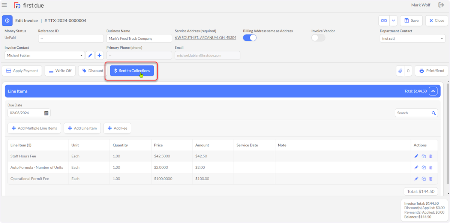Duplicate the Staff Hours Fee row

(423, 156)
